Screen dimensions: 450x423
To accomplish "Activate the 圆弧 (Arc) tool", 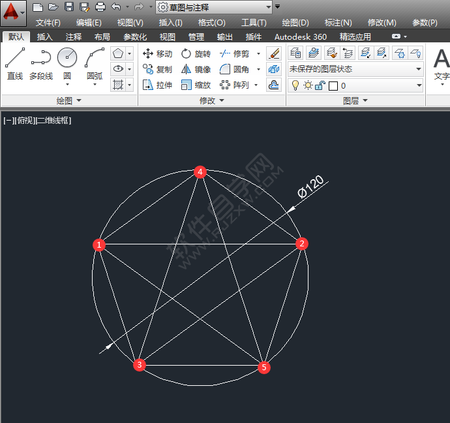I will 95,64.
